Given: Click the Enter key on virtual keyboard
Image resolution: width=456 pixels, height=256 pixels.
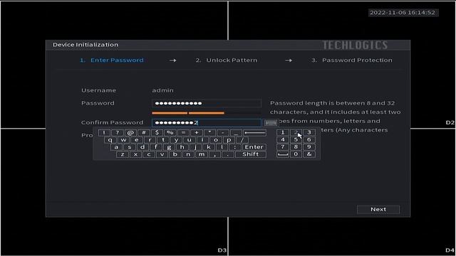Looking at the screenshot, I should click(x=254, y=147).
